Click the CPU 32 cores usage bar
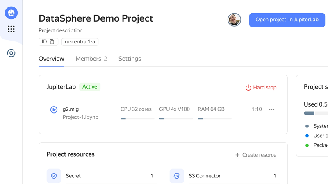The image size is (328, 184). pyautogui.click(x=137, y=118)
